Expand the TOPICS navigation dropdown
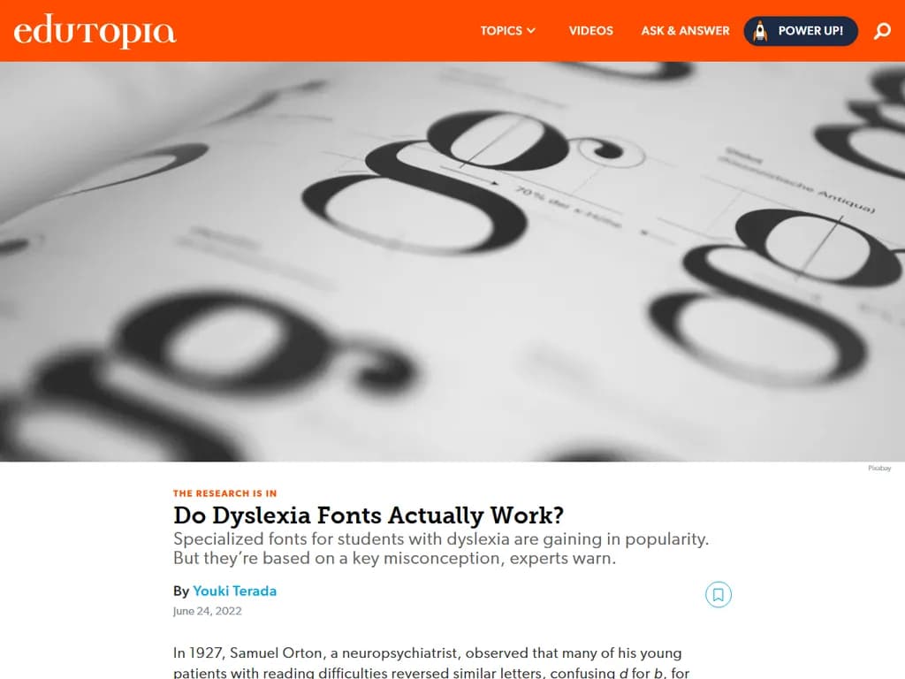Viewport: 905px width, 679px height. click(501, 30)
